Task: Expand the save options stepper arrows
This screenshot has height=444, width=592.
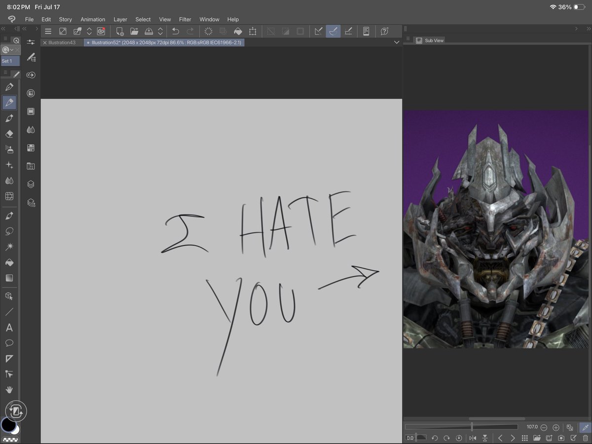Action: click(160, 31)
